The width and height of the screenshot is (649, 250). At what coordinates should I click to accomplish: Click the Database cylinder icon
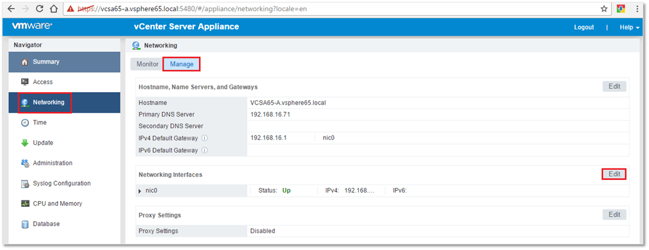pyautogui.click(x=24, y=224)
